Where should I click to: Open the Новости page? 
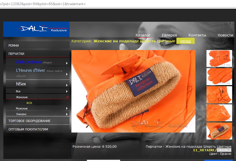tap(225, 35)
